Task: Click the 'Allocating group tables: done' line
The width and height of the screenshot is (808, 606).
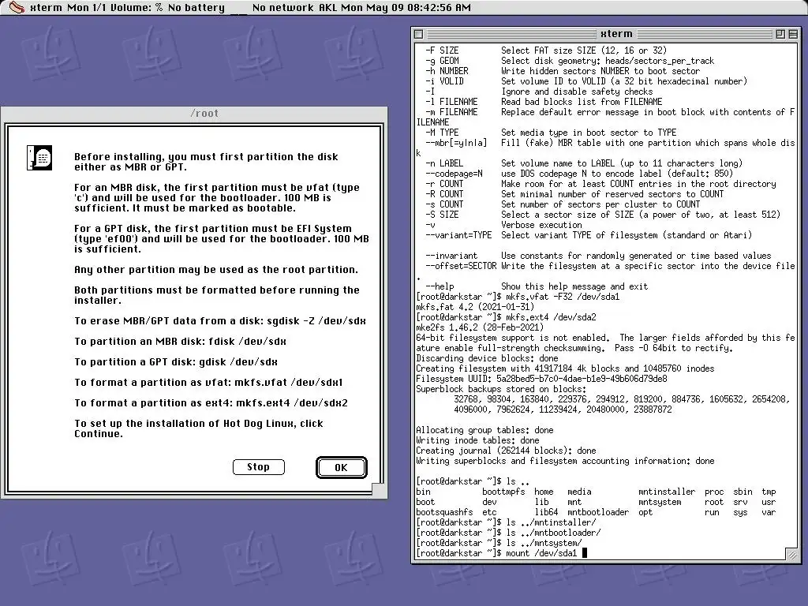Action: tap(484, 430)
